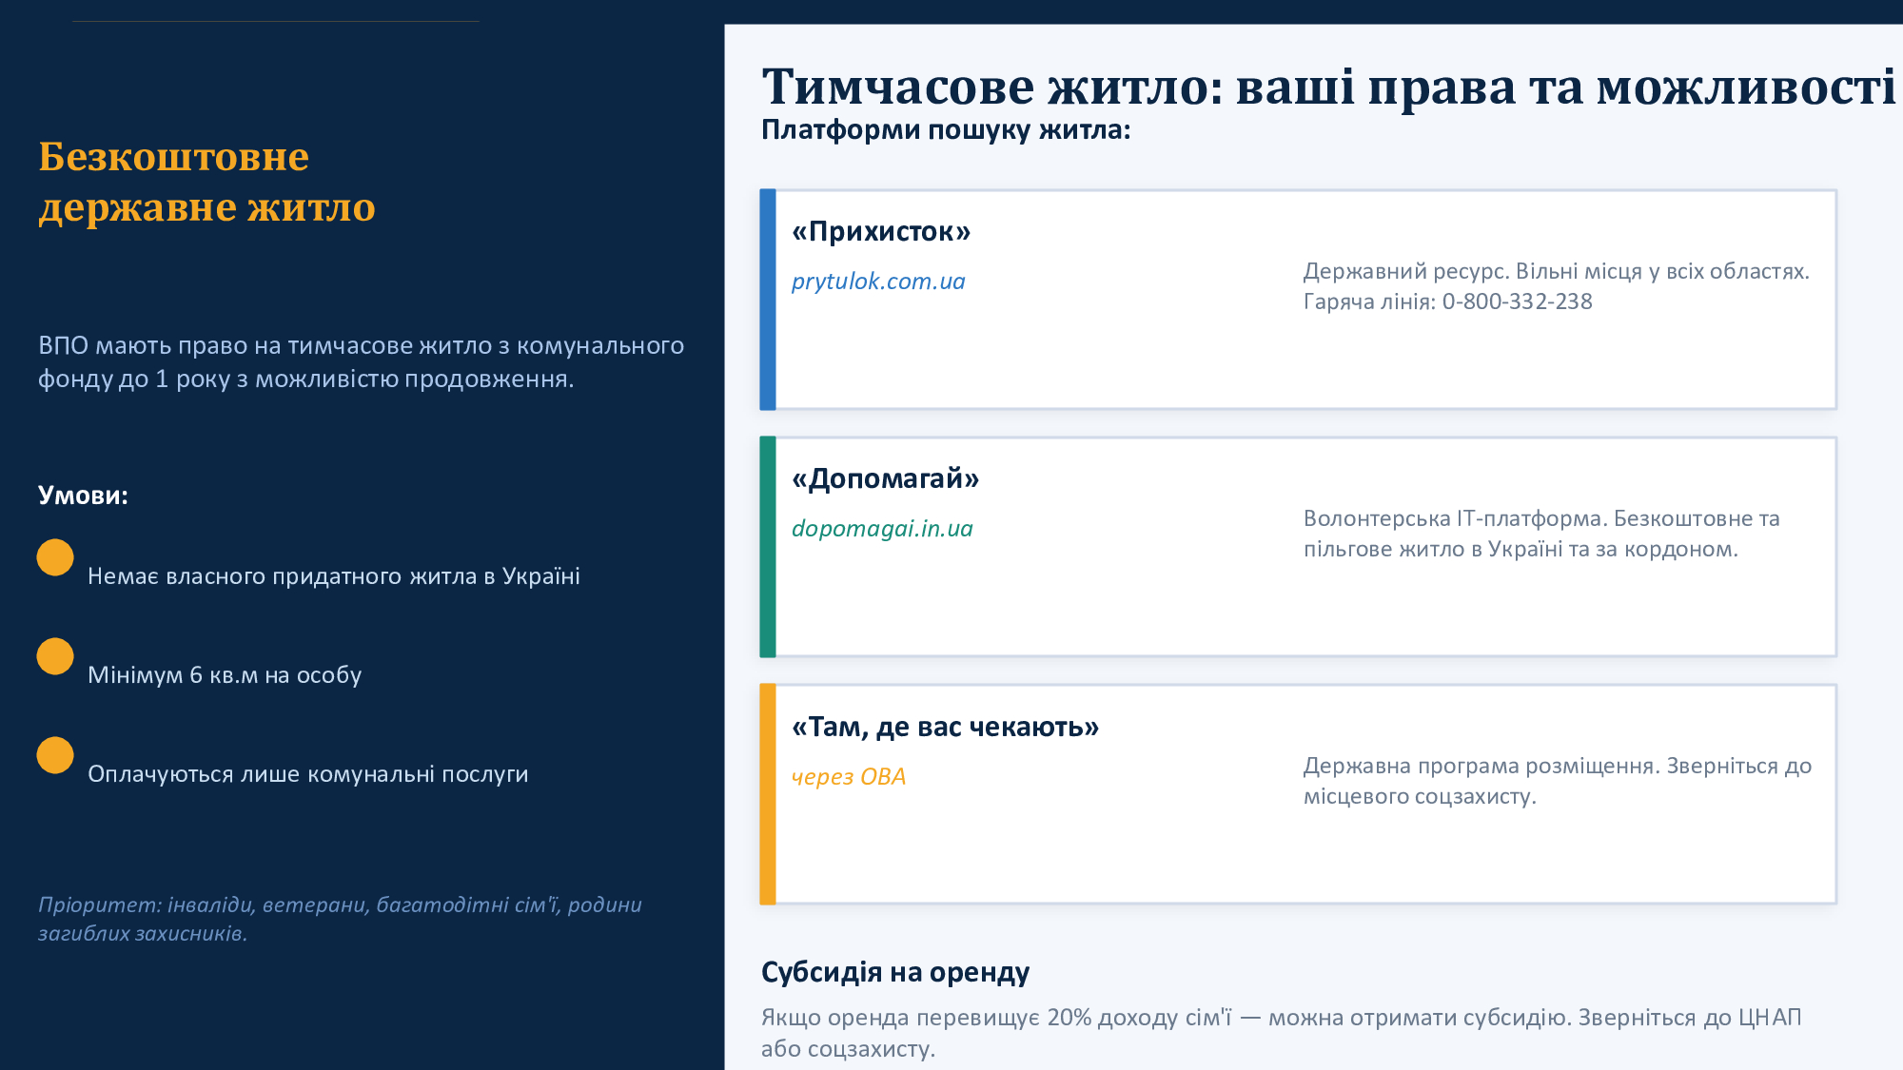Viewport: 1903px width, 1070px height.
Task: Click the orange accent bar on «Там, де вас чекають» card
Action: pyautogui.click(x=768, y=794)
